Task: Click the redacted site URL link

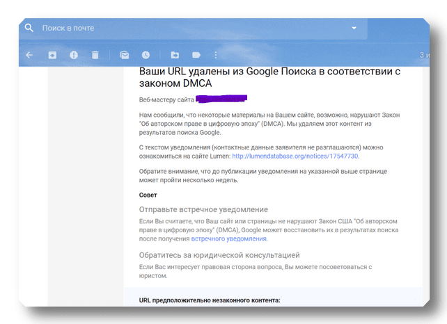Action: pos(221,99)
